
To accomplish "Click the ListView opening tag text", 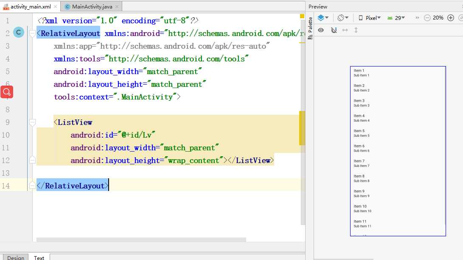I will coord(73,122).
